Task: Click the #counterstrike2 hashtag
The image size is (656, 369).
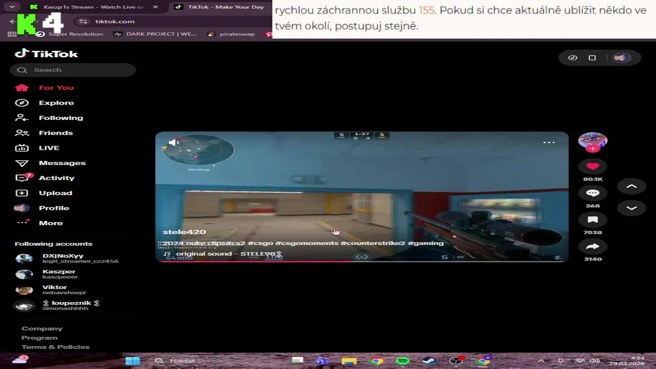Action: tap(373, 243)
